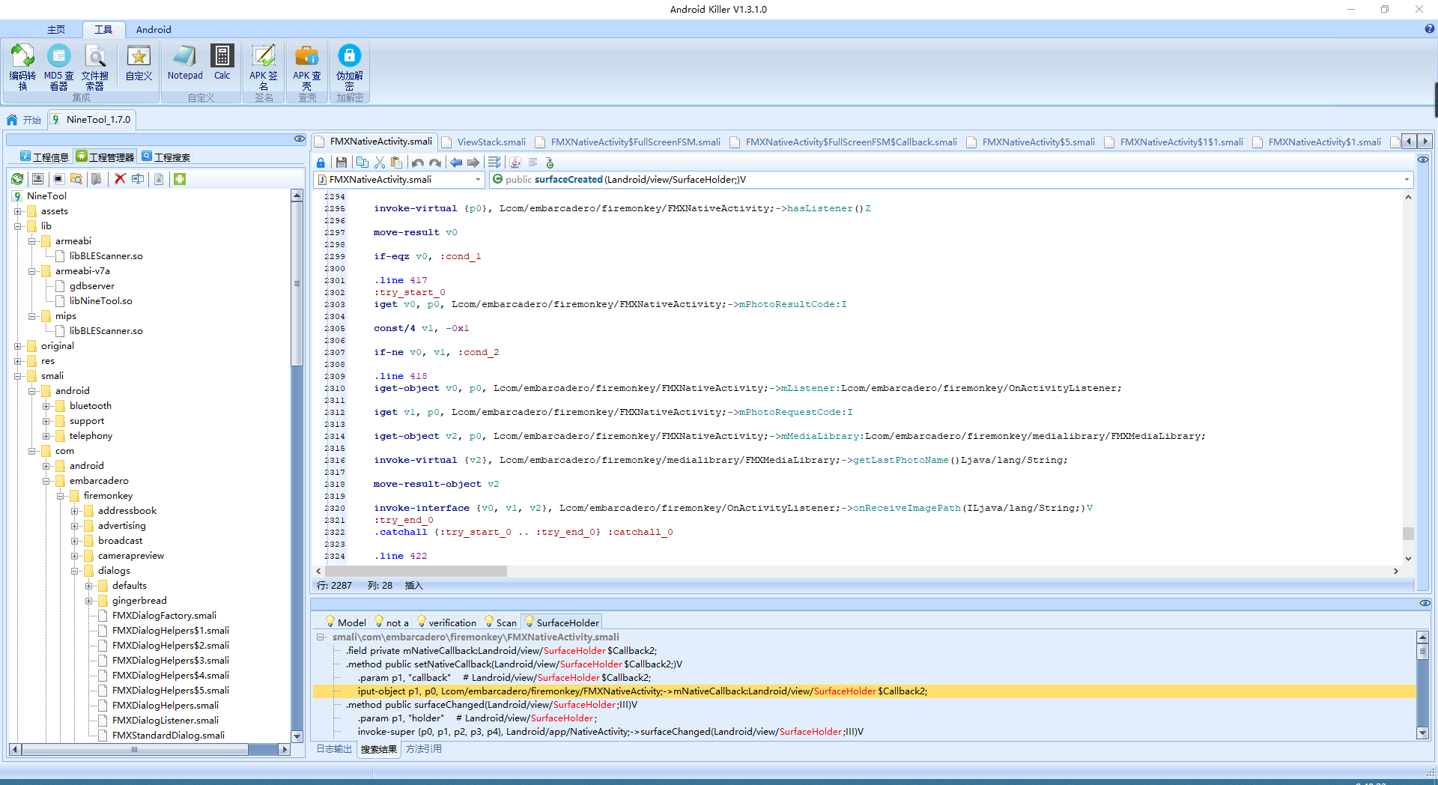This screenshot has height=785, width=1438.
Task: Select the 工程搜索 project search tab
Action: coord(166,157)
